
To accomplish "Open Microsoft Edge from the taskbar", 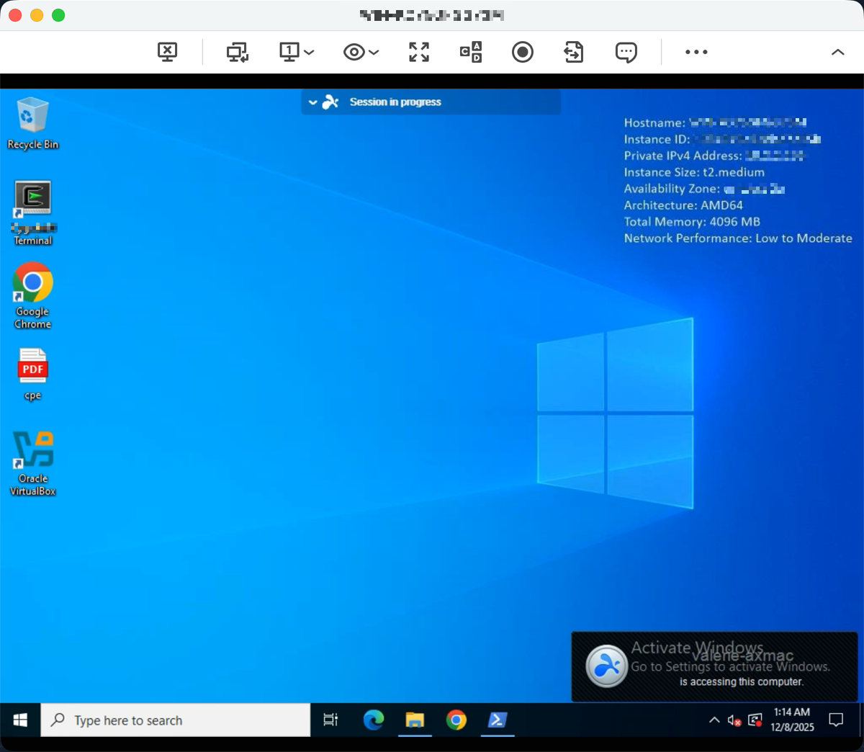I will 374,720.
